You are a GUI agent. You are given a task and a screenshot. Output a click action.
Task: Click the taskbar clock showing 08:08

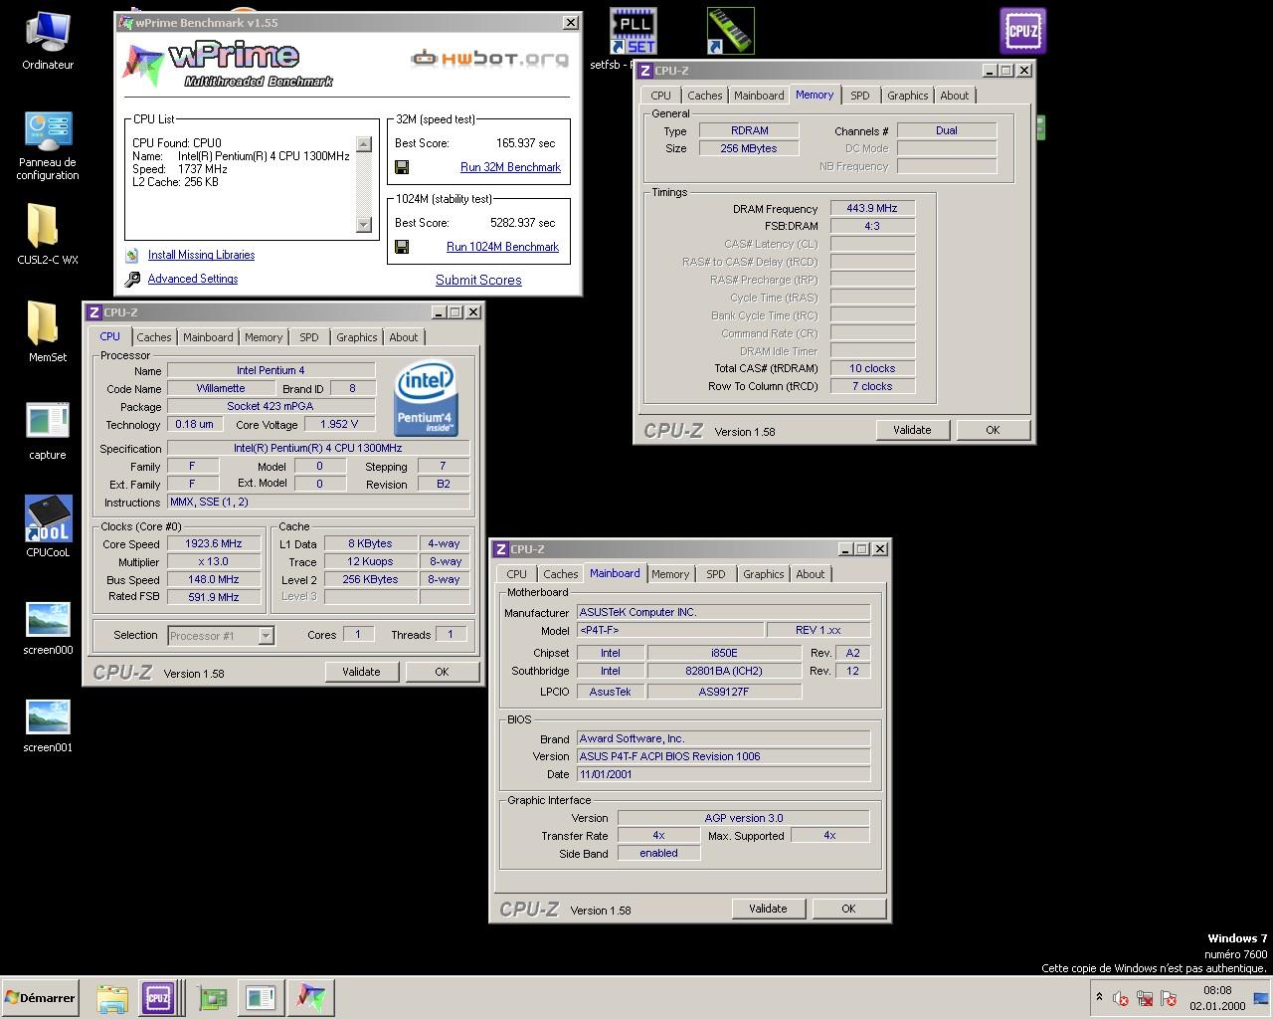1217,998
